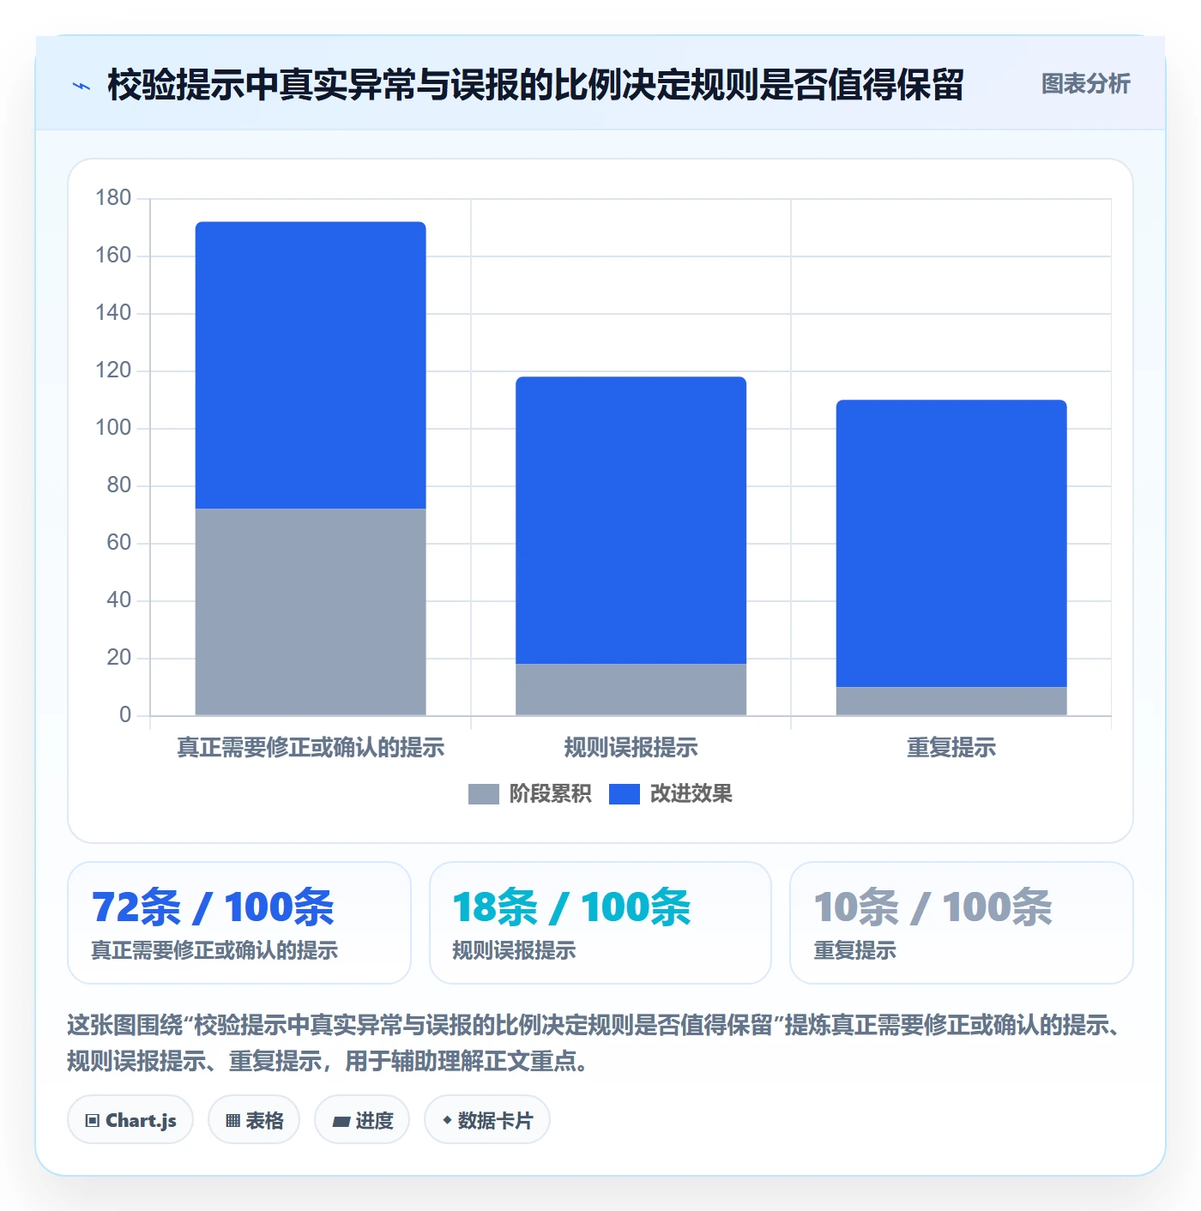Click the 规则误报提示 caption under 18条
The width and height of the screenshot is (1201, 1211).
(514, 950)
